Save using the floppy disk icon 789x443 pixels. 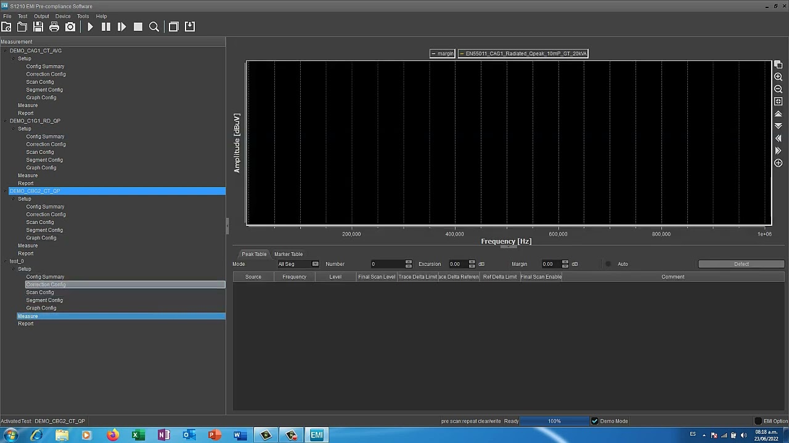(x=38, y=26)
